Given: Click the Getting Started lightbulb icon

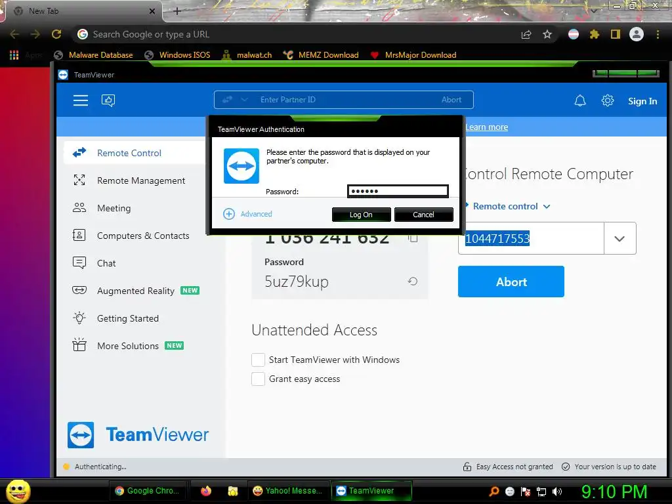Looking at the screenshot, I should (x=79, y=318).
